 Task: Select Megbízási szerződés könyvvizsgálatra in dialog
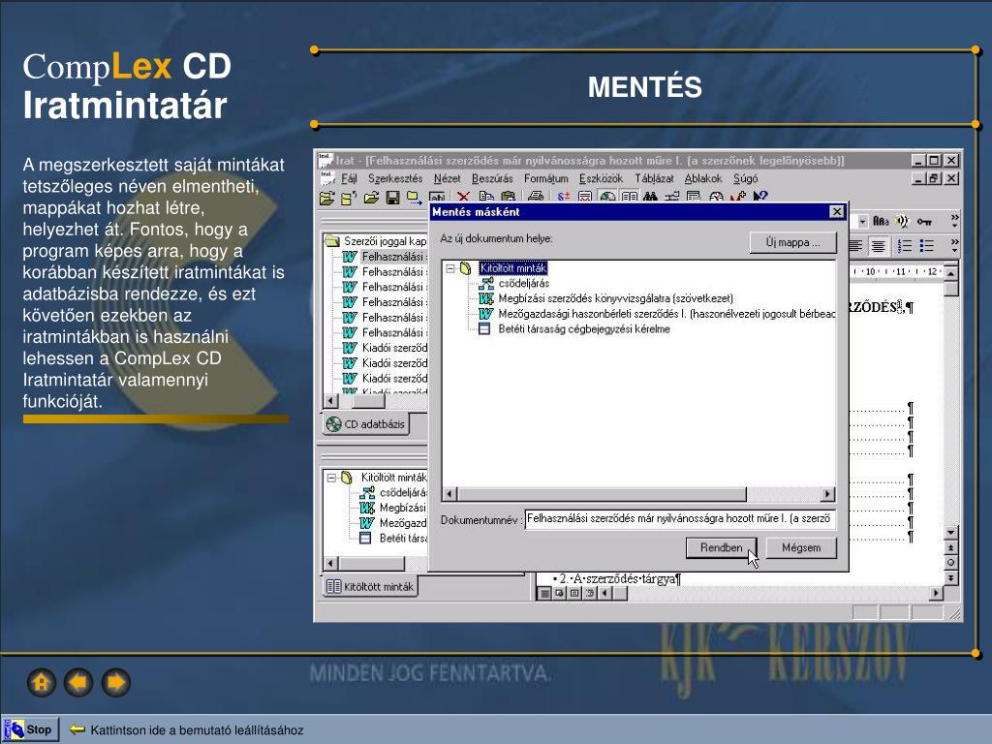click(615, 298)
